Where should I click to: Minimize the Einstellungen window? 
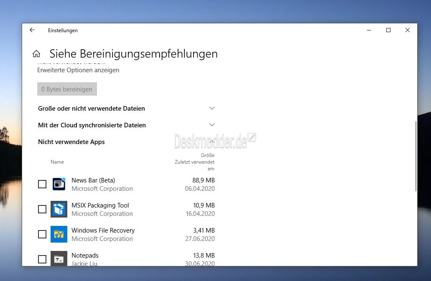pos(369,30)
